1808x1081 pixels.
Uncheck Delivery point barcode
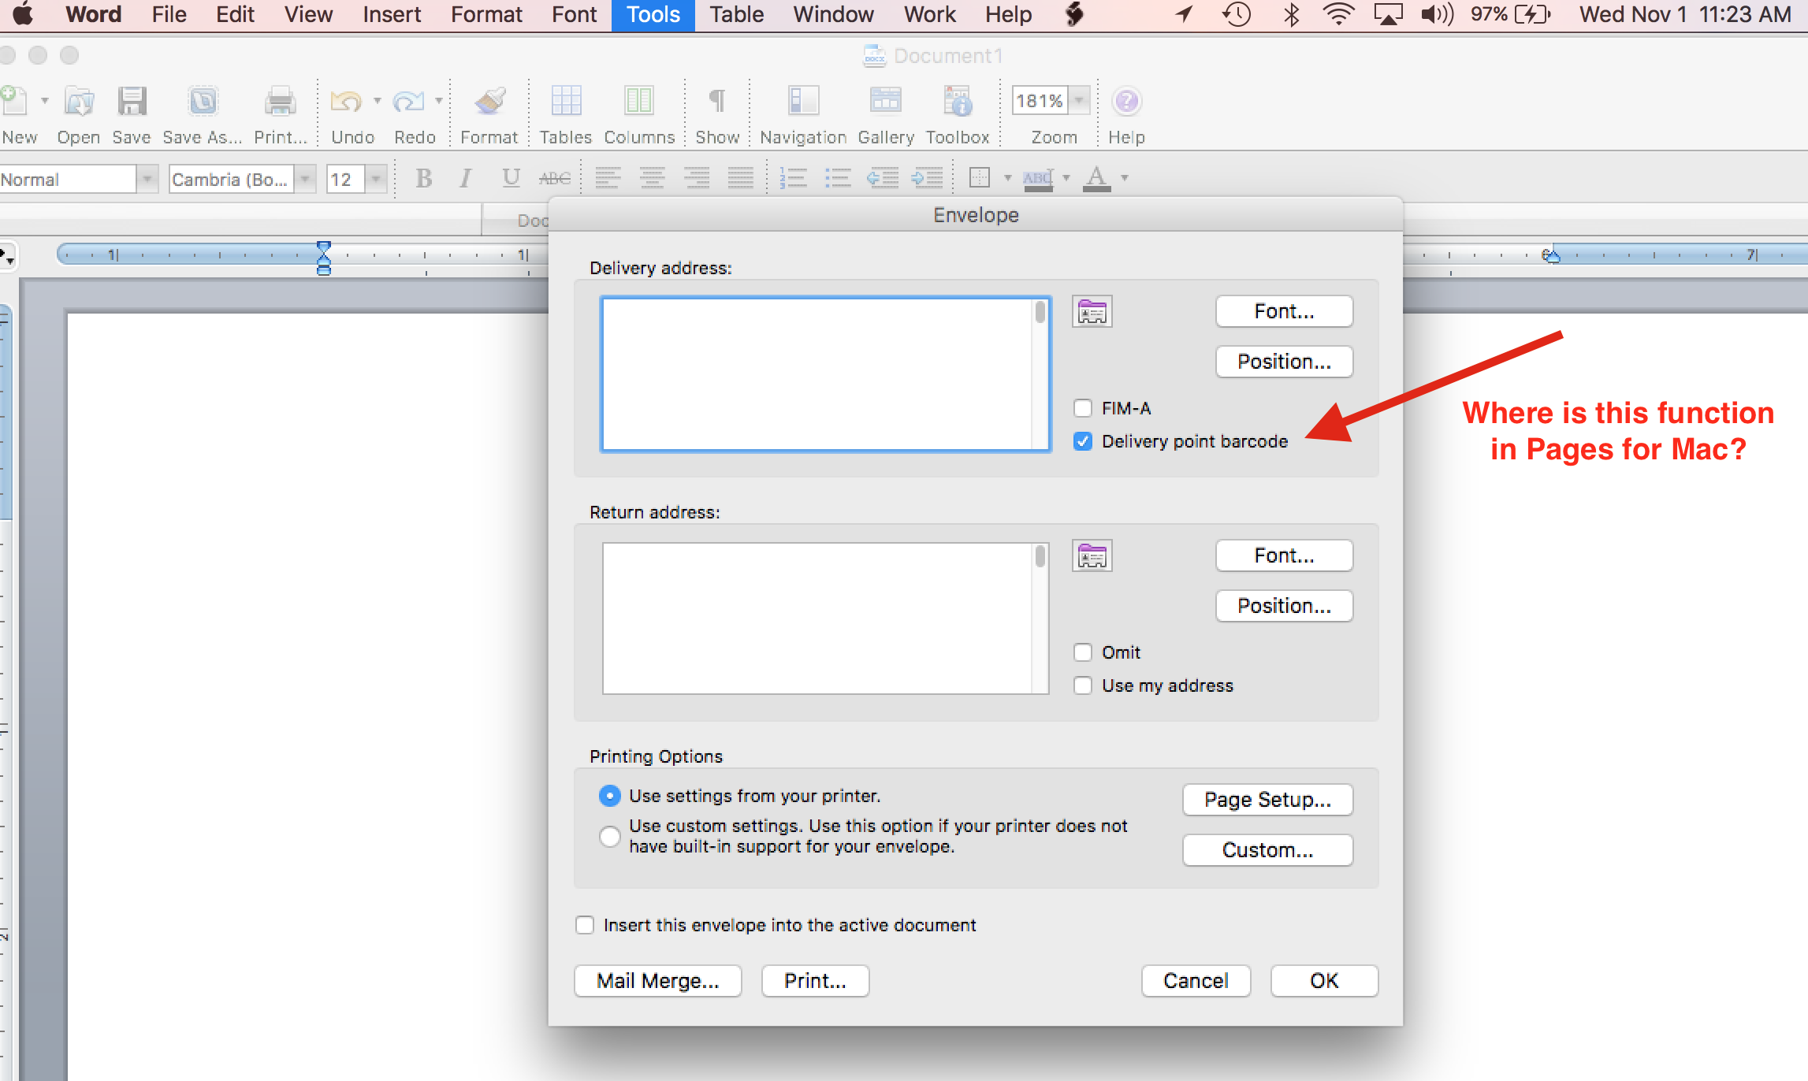[1083, 441]
